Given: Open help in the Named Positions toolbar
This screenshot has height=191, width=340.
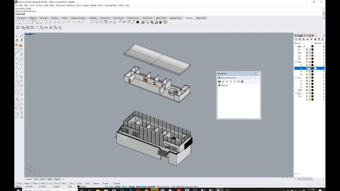Looking at the screenshot, I should pyautogui.click(x=242, y=81).
